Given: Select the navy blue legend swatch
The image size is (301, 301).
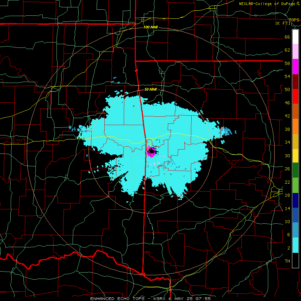Looking at the screenshot, I should [x=295, y=200].
